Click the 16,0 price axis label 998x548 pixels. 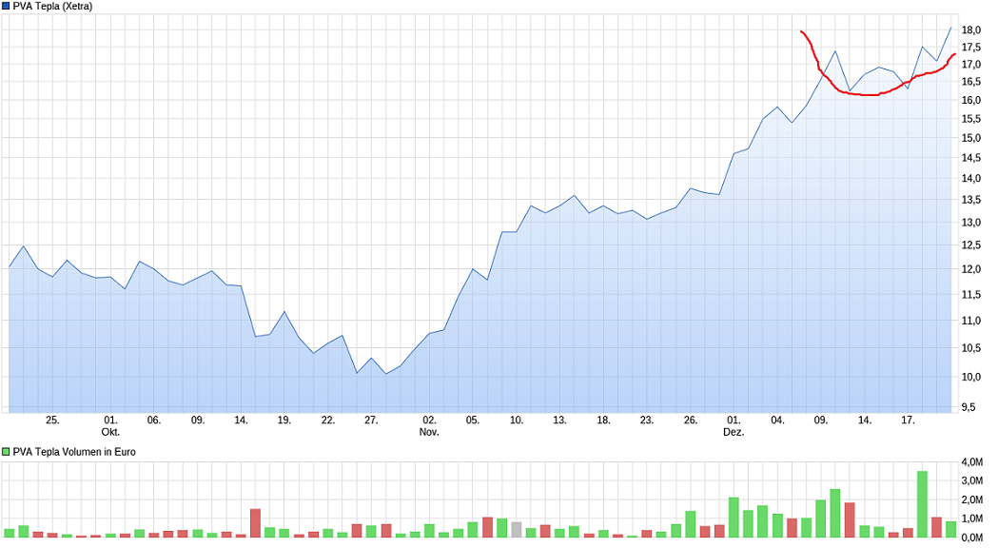[970, 100]
